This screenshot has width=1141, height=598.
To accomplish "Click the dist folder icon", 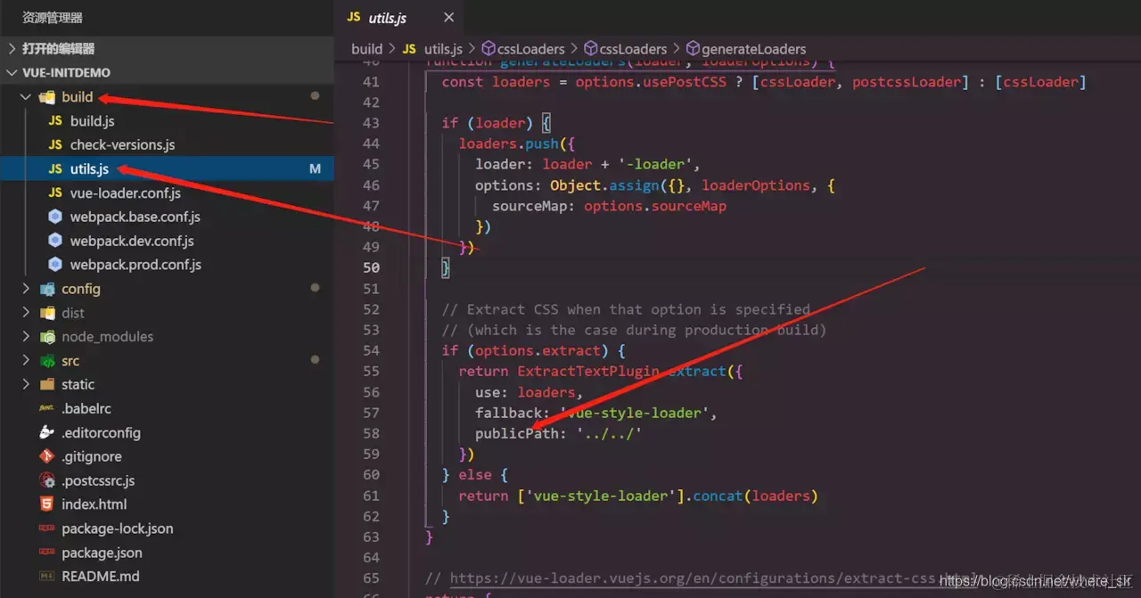I will tap(47, 313).
